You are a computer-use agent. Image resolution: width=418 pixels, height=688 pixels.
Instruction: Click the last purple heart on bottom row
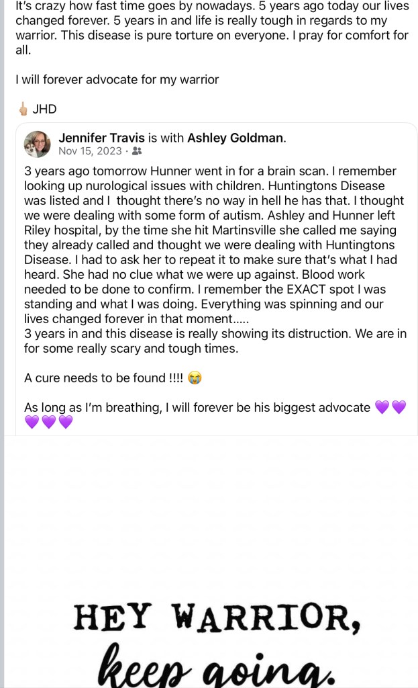click(65, 422)
